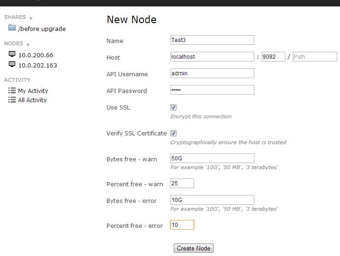The width and height of the screenshot is (340, 256).
Task: Click the plus icon next to NODES
Action: click(x=28, y=44)
